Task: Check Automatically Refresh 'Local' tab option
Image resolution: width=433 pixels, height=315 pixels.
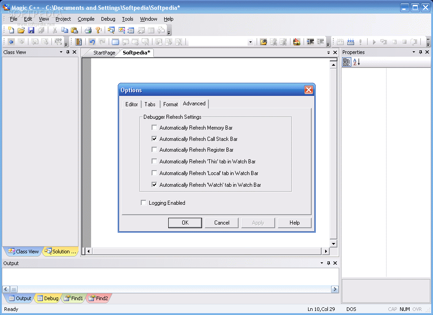Action: (x=154, y=173)
